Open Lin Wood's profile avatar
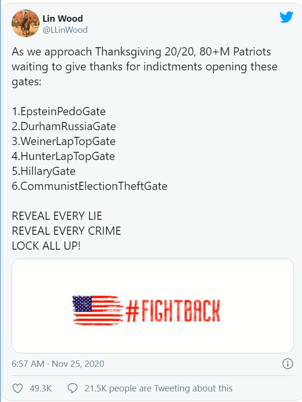302x402 pixels. pyautogui.click(x=25, y=23)
